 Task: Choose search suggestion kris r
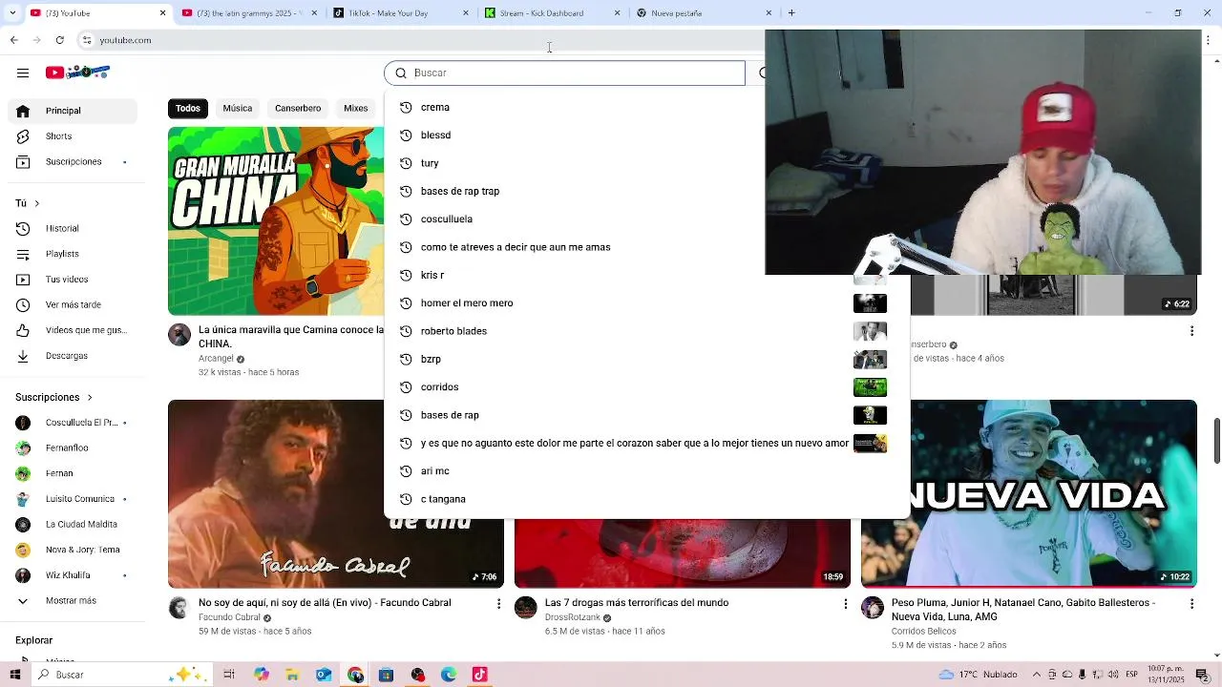646,276
